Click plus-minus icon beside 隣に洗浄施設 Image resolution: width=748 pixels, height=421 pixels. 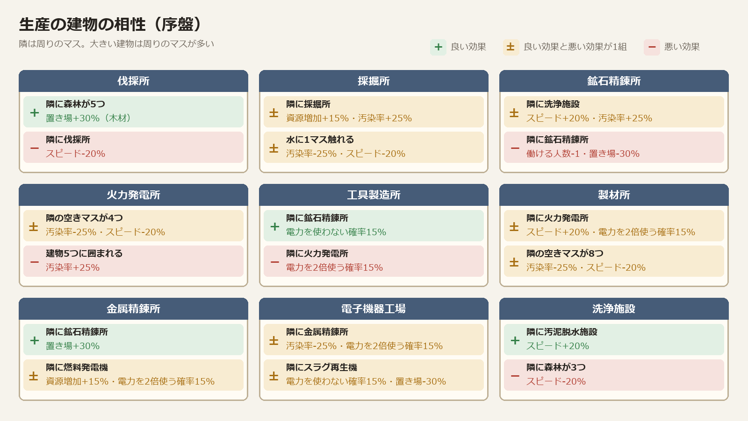pos(514,112)
